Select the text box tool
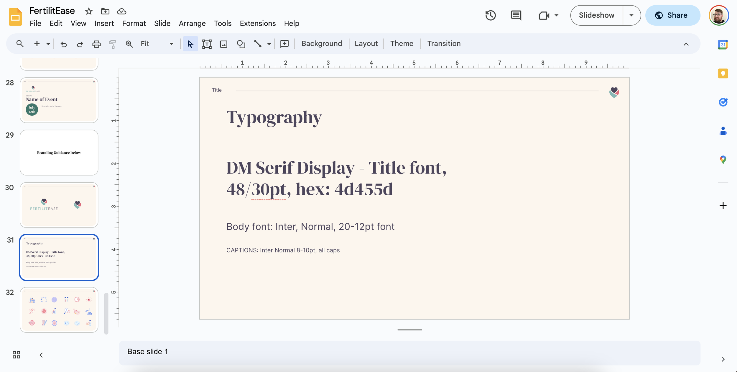The width and height of the screenshot is (737, 372). coord(207,44)
